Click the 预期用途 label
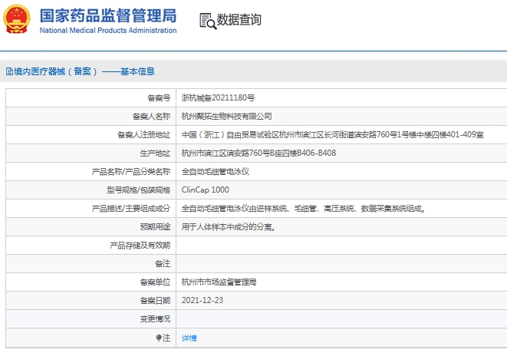 [155, 227]
